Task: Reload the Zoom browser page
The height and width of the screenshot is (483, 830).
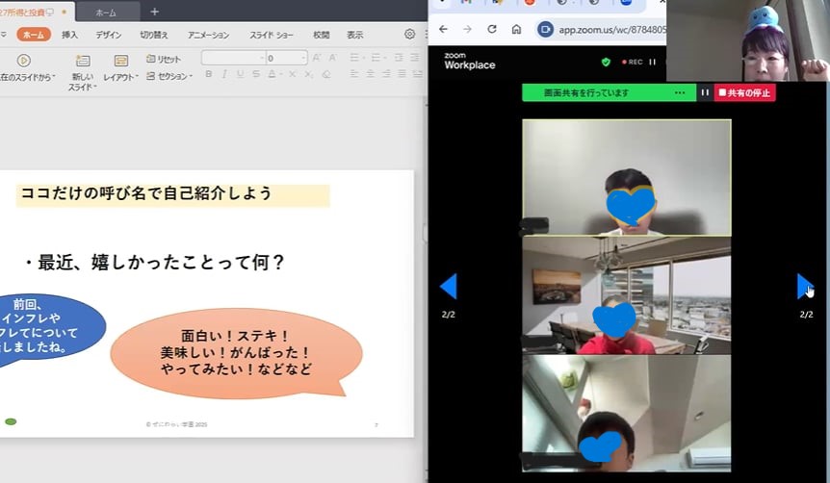Action: (492, 29)
